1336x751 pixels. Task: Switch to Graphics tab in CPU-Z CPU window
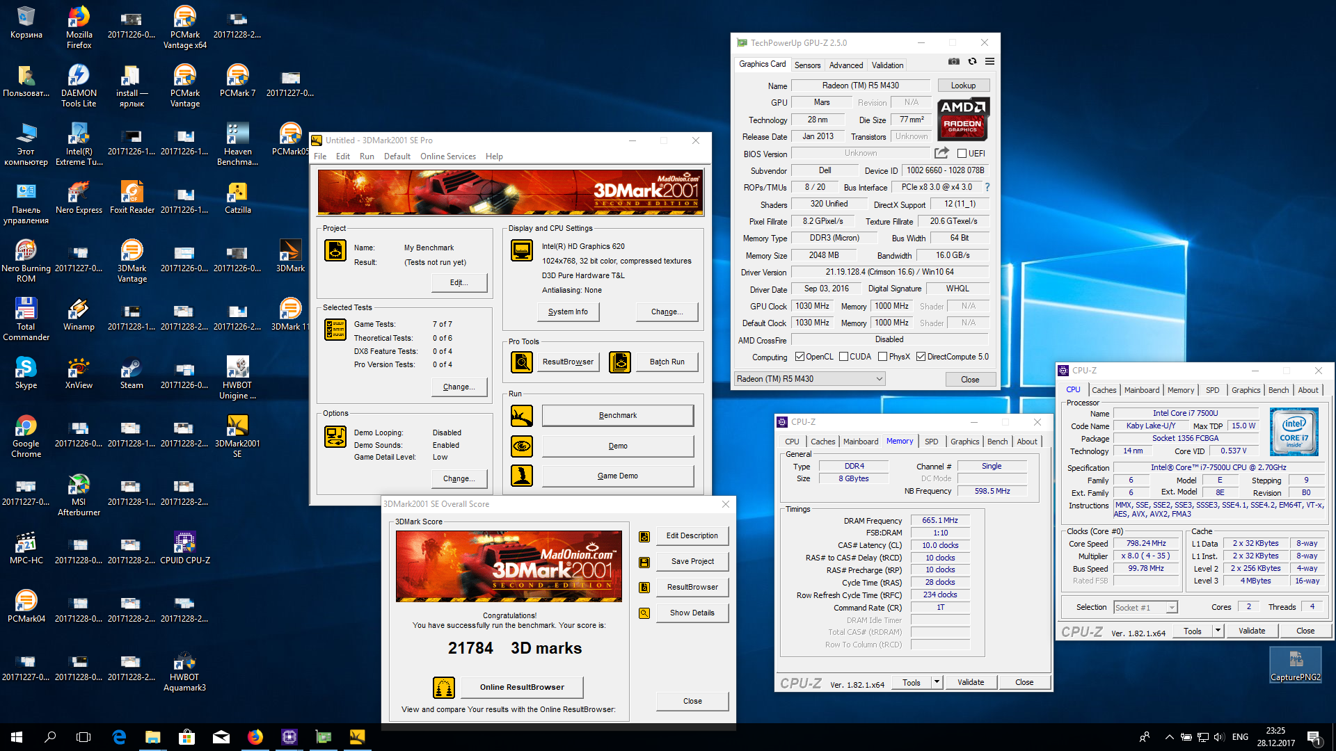point(1246,390)
